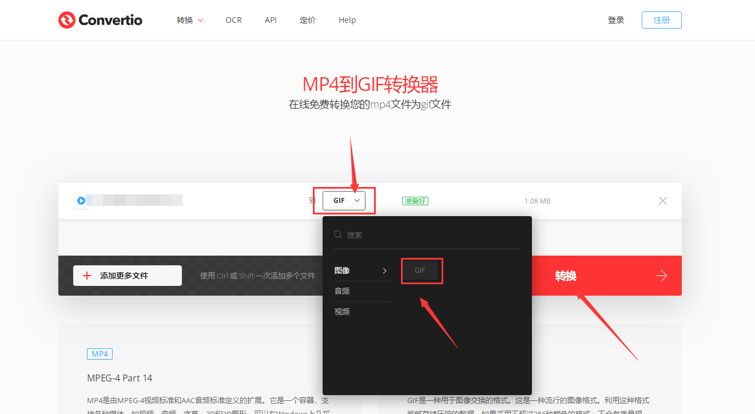Click the arrow icon on convert button
755x414 pixels.
[x=662, y=276]
